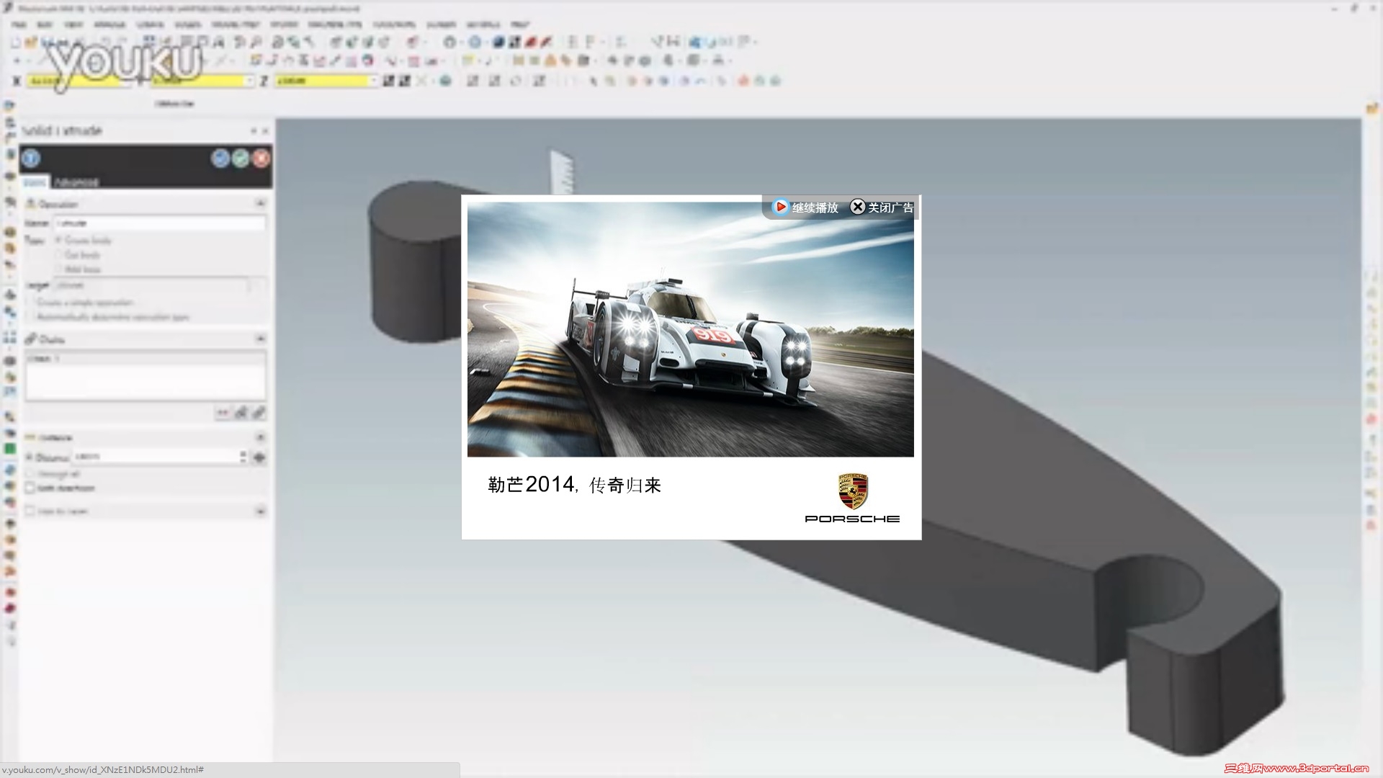Click the blue help icon in Solid Extrude panel
Image resolution: width=1383 pixels, height=778 pixels.
pyautogui.click(x=31, y=158)
